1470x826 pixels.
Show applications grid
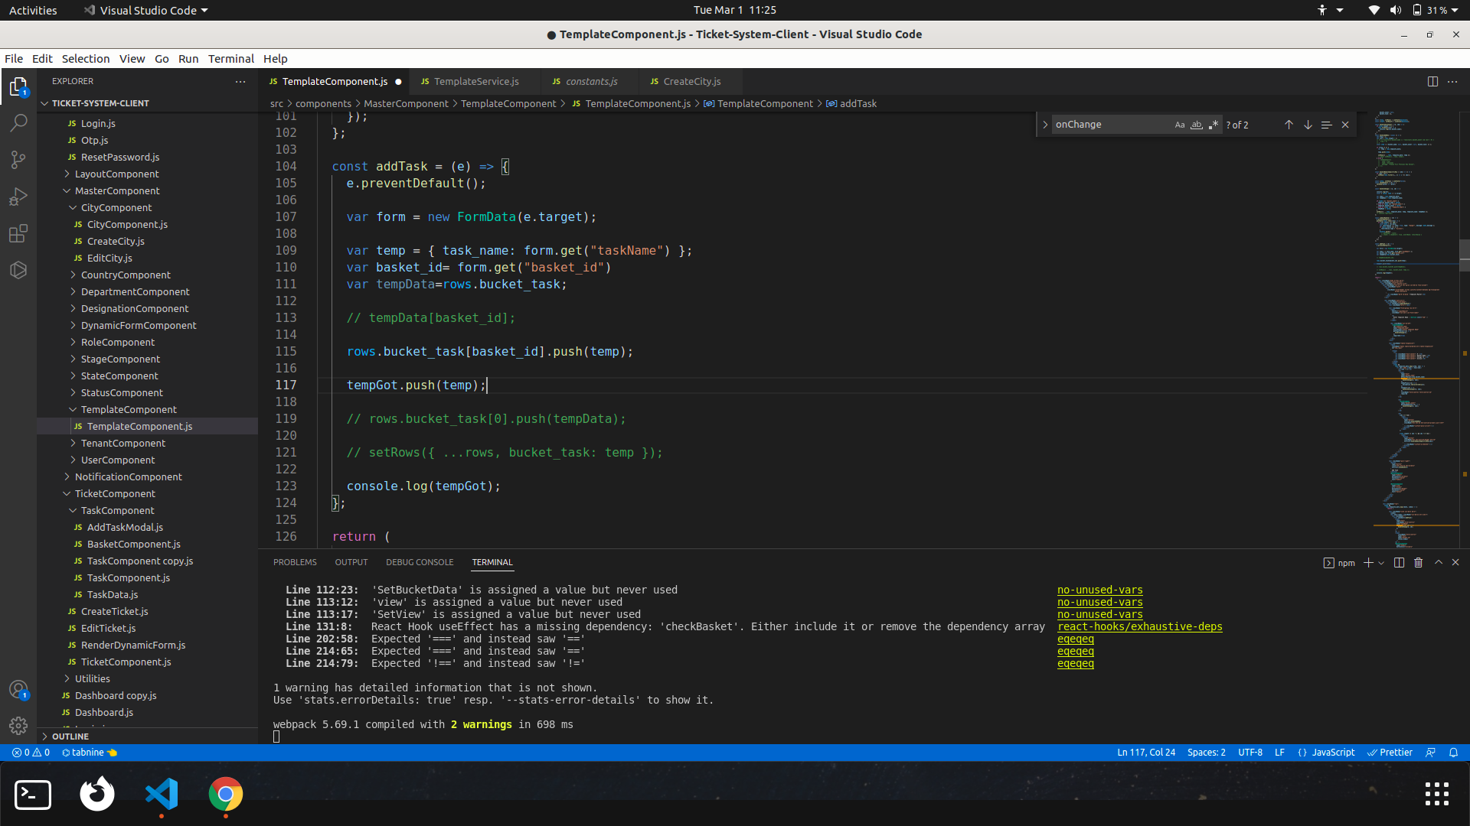(1436, 794)
